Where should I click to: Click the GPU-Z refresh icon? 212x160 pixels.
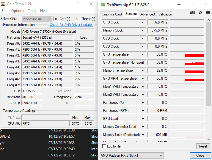pos(200,12)
